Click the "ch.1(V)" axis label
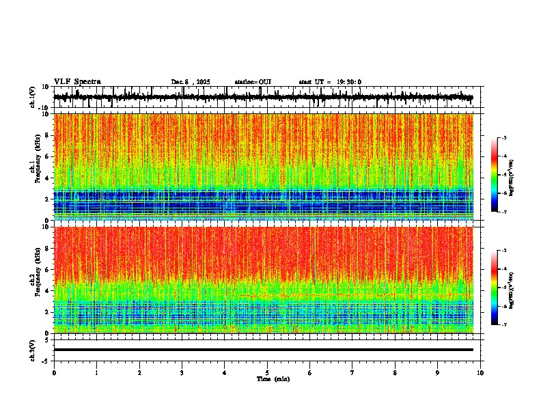Image resolution: width=541 pixels, height=418 pixels. click(33, 97)
